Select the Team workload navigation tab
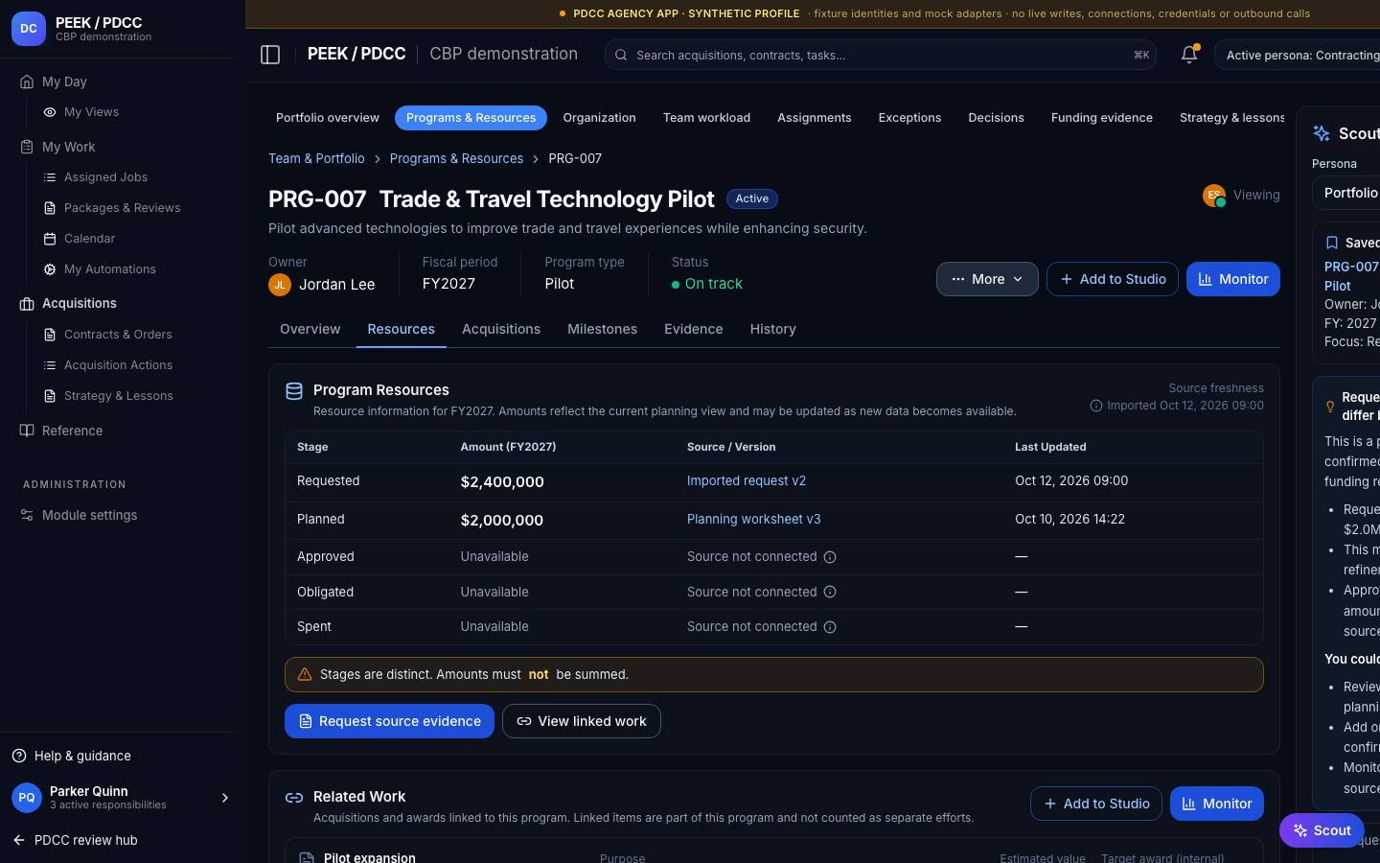This screenshot has height=863, width=1380. [x=706, y=118]
